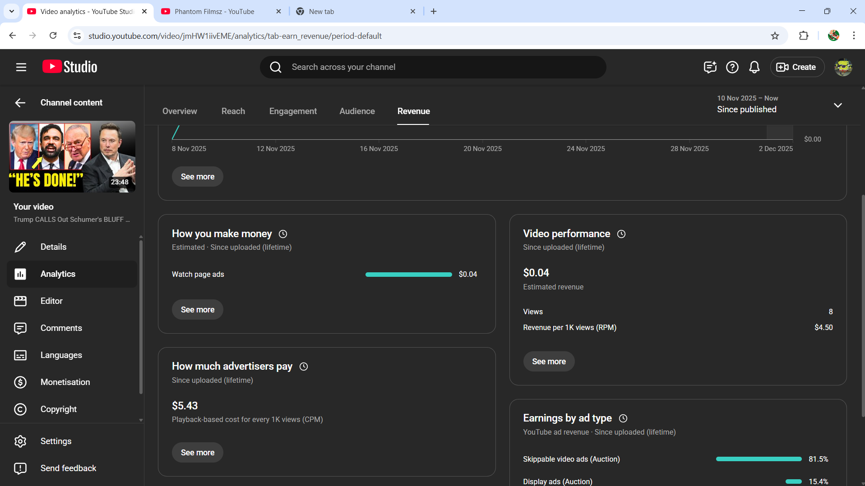The image size is (865, 486).
Task: Click the Create button
Action: (x=797, y=67)
